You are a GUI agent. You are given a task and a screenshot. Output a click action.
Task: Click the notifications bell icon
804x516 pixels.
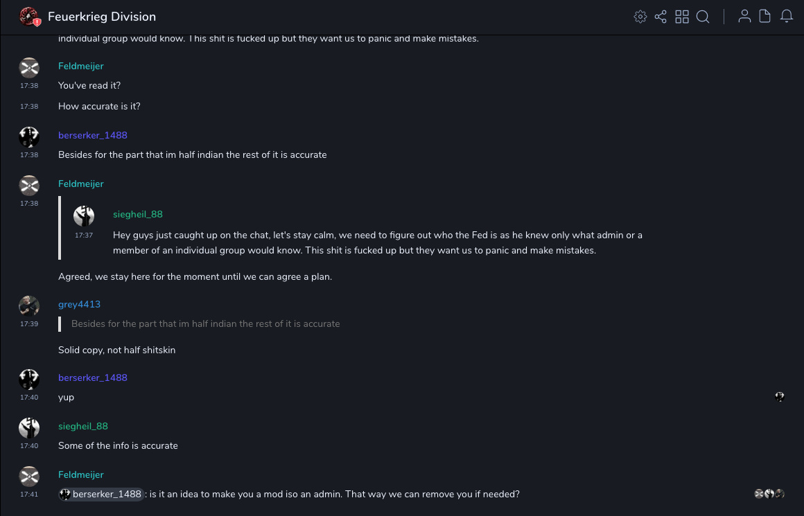coord(787,17)
